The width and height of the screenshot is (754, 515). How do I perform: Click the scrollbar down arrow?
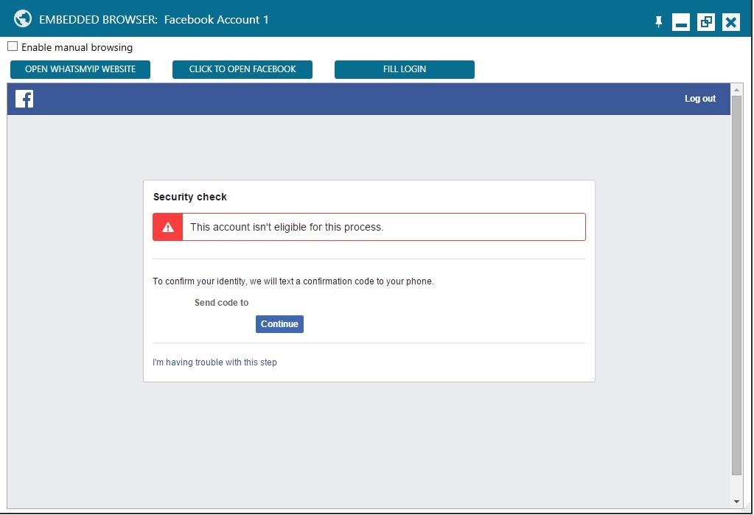tap(736, 502)
